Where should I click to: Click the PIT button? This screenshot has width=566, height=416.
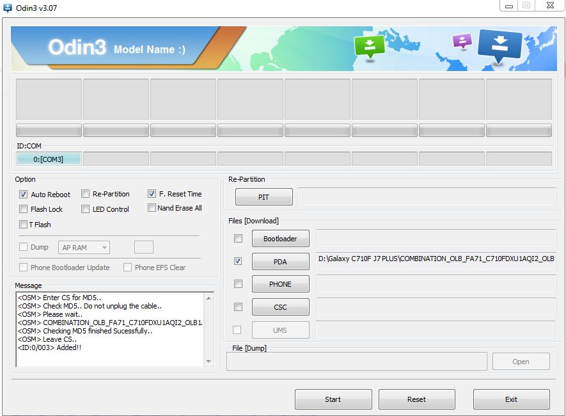point(264,197)
